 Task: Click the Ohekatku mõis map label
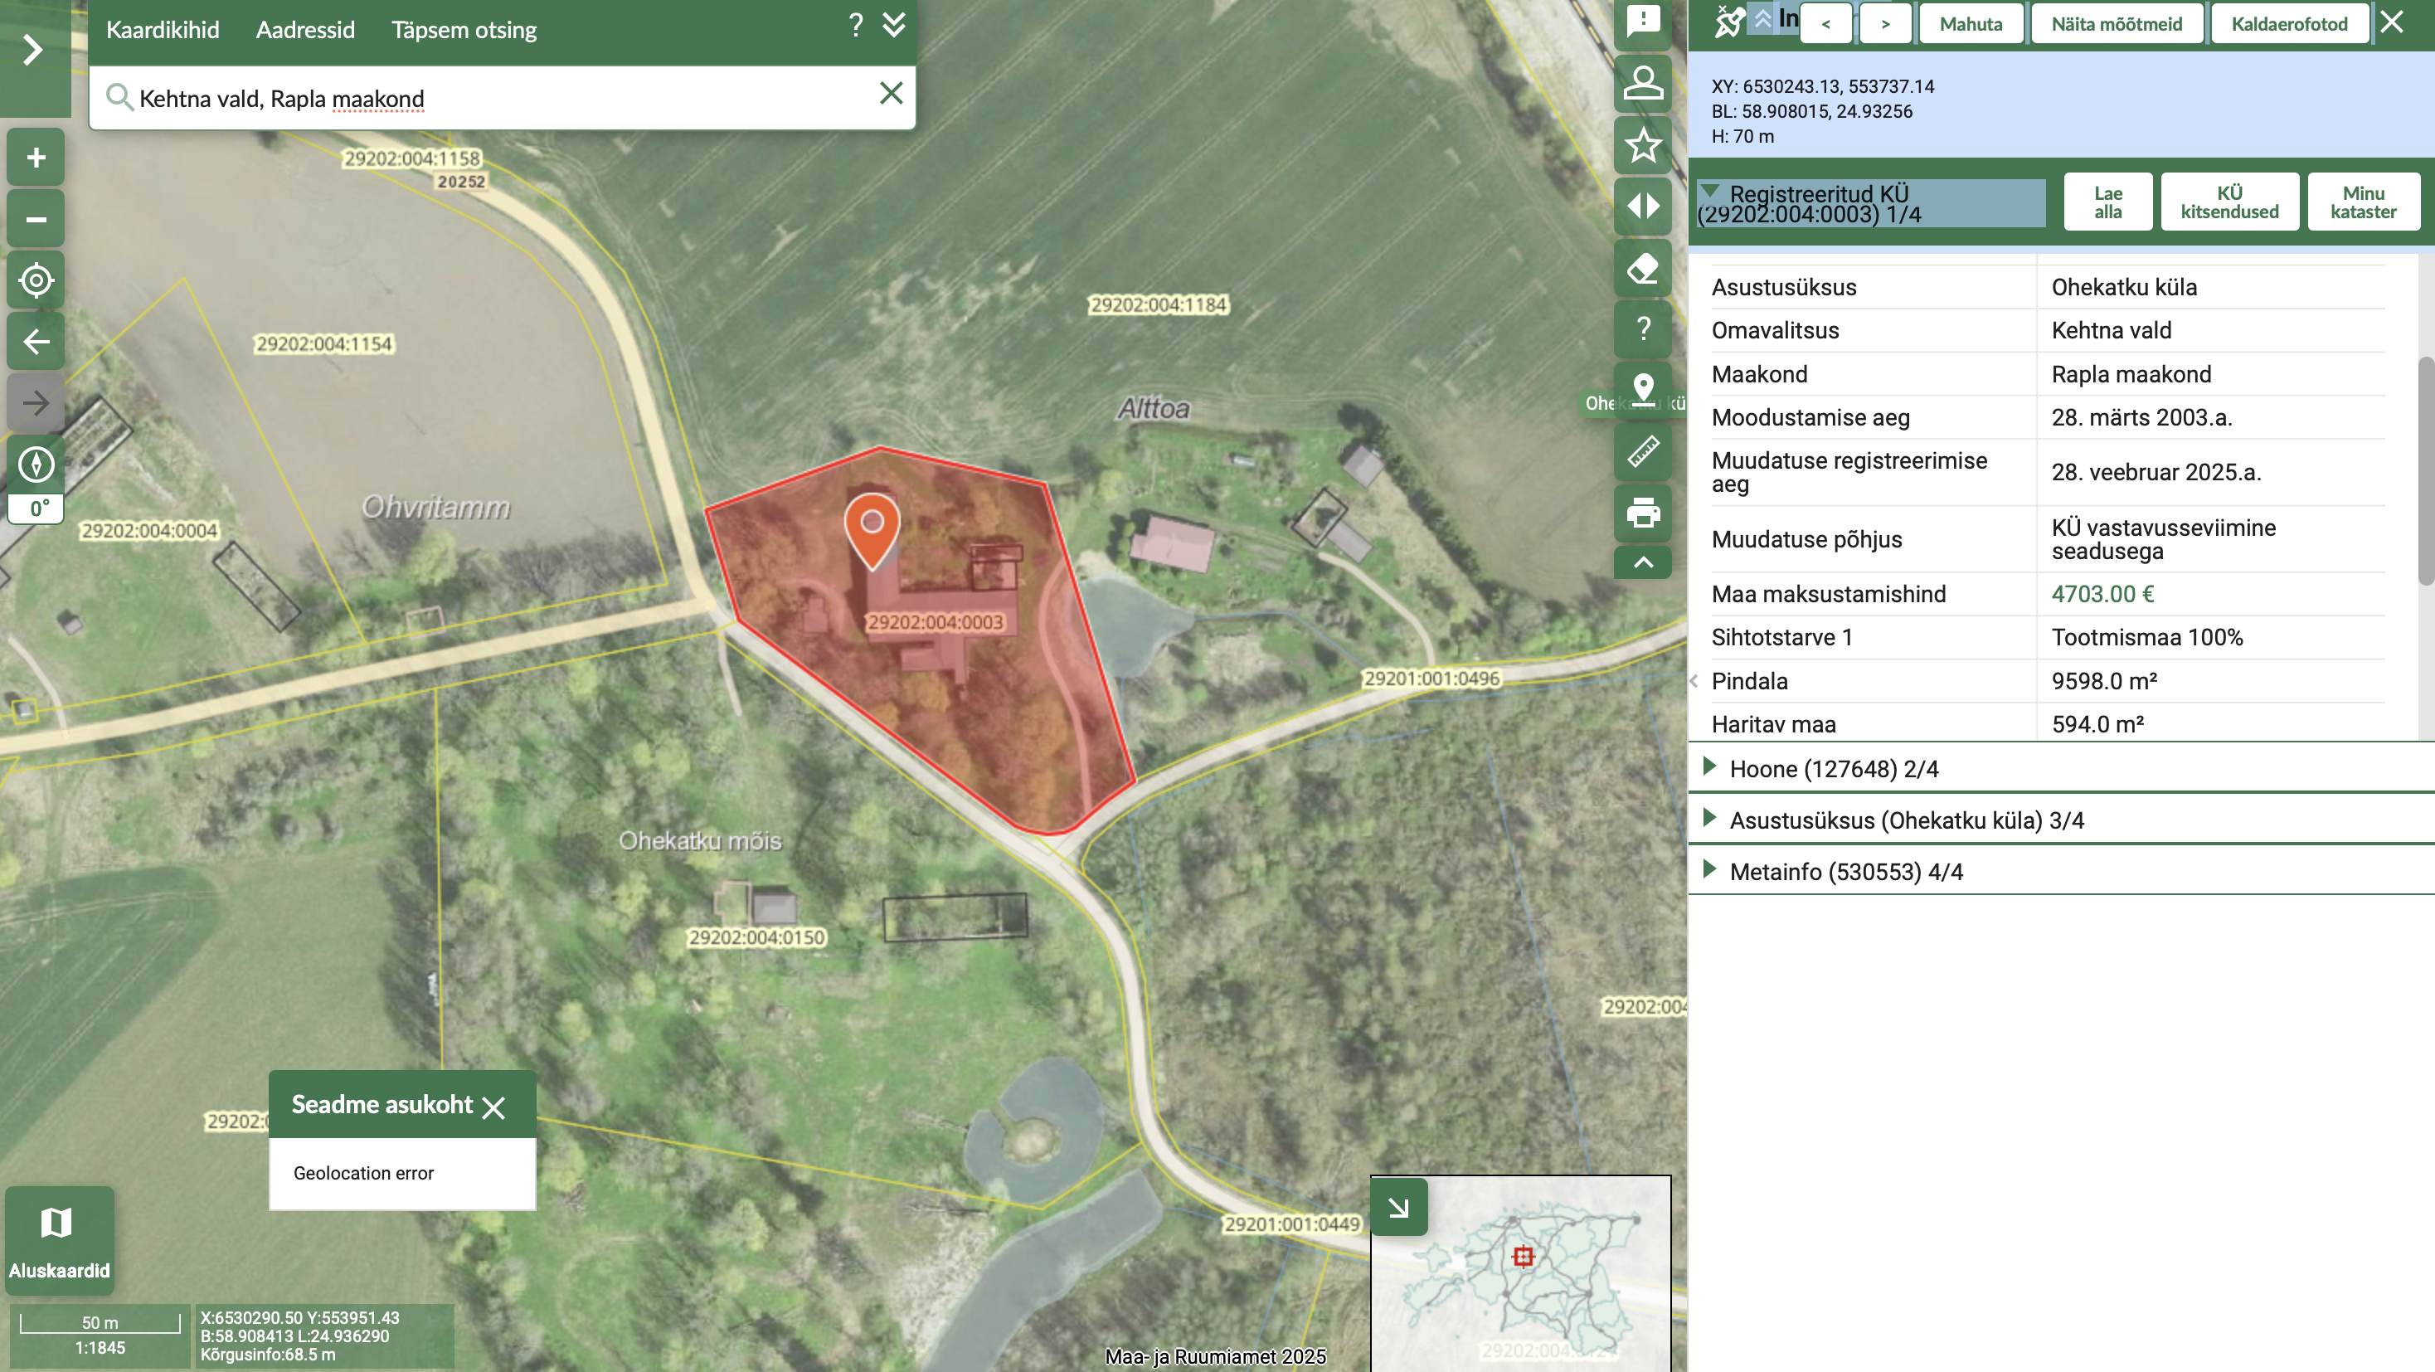tap(699, 840)
